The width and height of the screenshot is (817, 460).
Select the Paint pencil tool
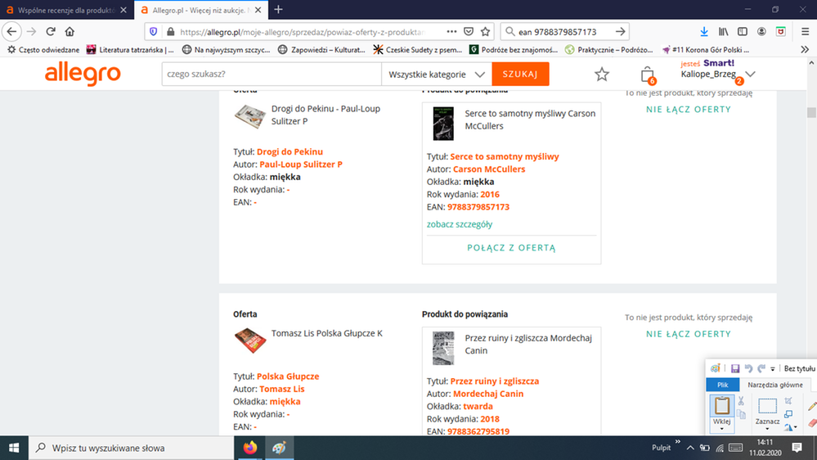click(811, 406)
